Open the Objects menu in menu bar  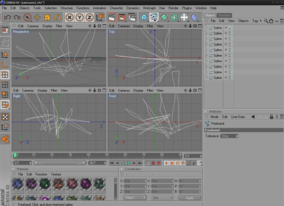pos(25,8)
